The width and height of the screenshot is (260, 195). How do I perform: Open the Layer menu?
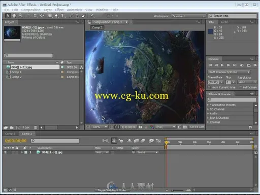click(48, 10)
